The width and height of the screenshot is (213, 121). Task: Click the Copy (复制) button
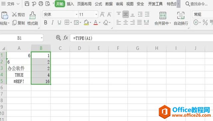click(x=19, y=23)
